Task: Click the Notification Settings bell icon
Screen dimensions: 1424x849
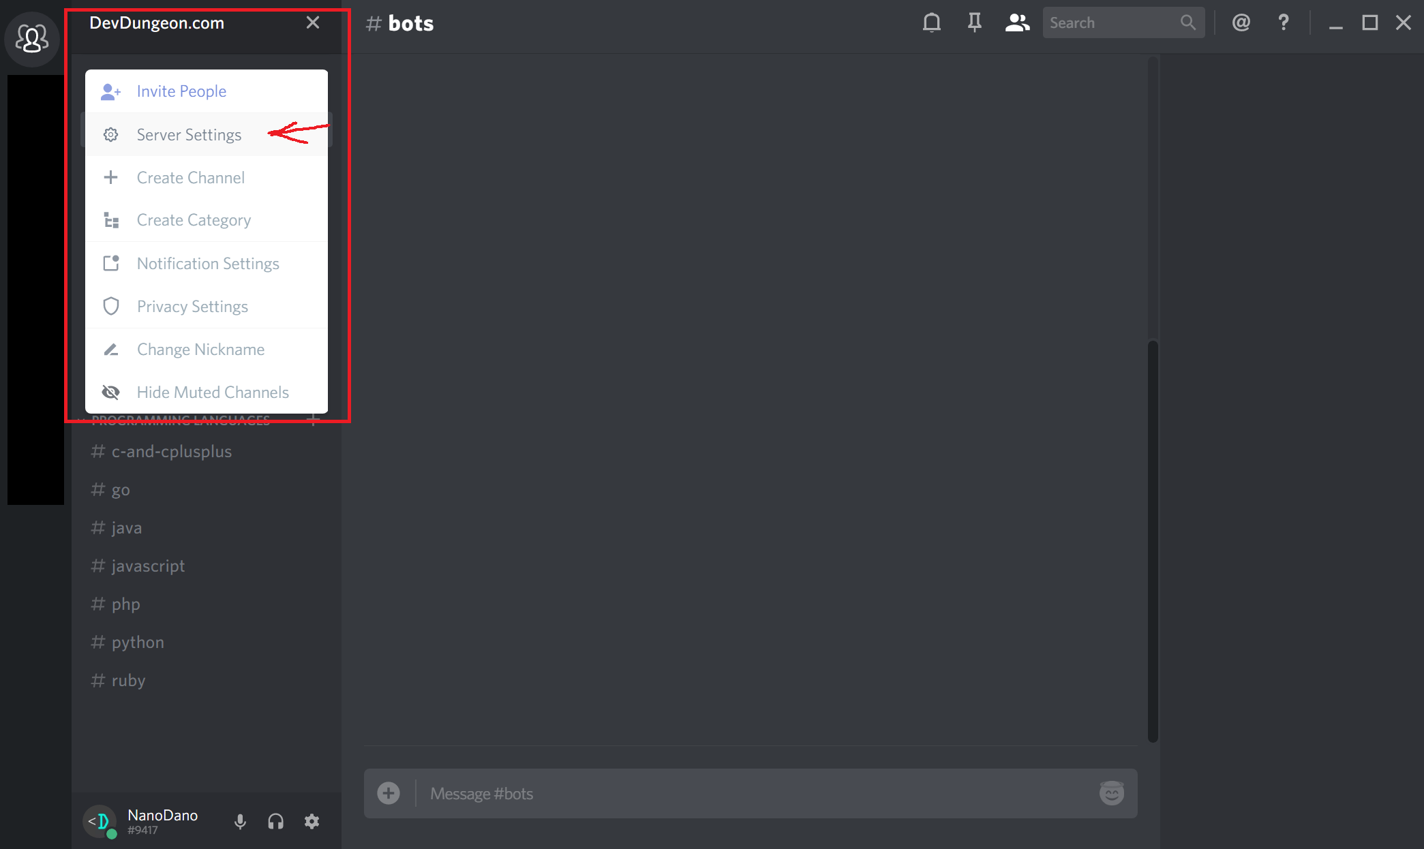Action: [x=110, y=263]
